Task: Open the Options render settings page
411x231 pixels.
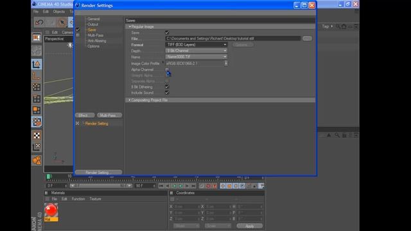Action: [x=94, y=46]
